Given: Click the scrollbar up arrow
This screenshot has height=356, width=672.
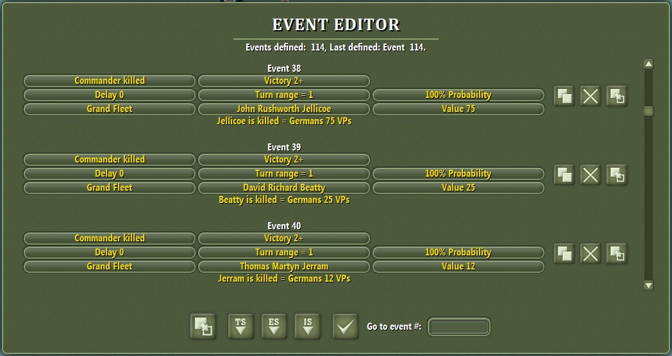Looking at the screenshot, I should [648, 64].
